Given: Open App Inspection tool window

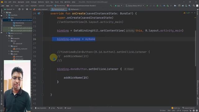Looking at the screenshot, I should pyautogui.click(x=40, y=108).
